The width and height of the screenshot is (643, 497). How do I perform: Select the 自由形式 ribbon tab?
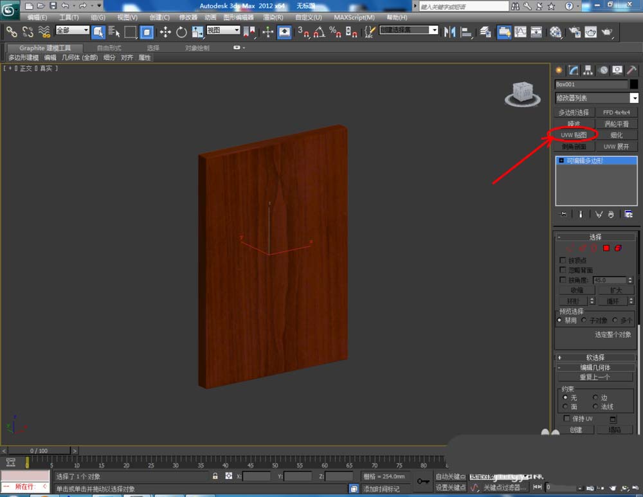click(109, 48)
